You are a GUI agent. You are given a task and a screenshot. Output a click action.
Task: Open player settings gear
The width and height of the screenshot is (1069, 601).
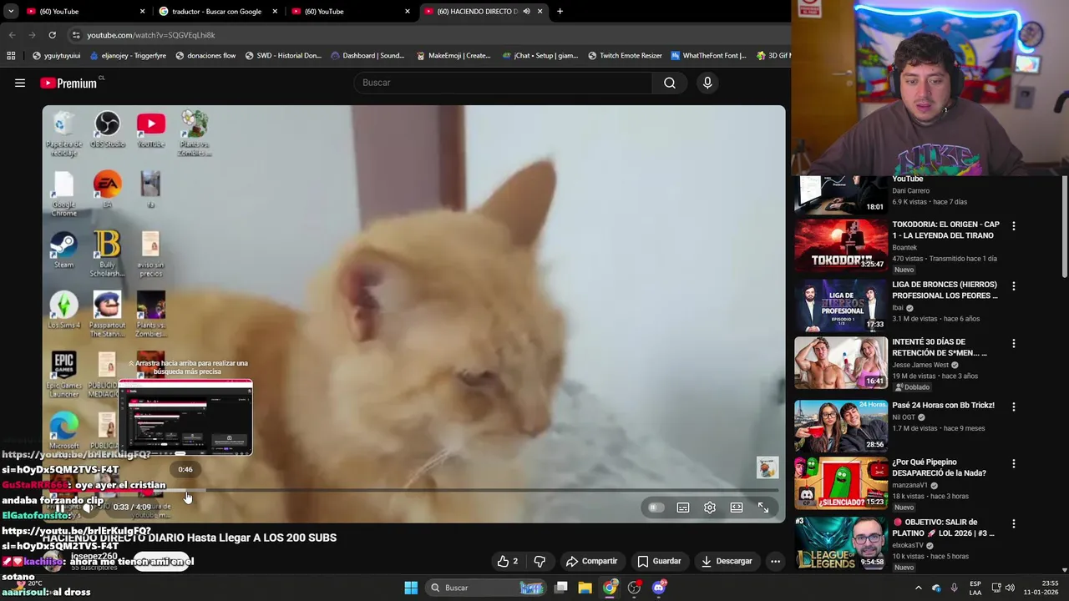[x=710, y=508]
